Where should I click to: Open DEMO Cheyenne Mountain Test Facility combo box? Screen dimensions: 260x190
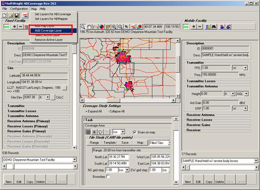click(x=39, y=160)
